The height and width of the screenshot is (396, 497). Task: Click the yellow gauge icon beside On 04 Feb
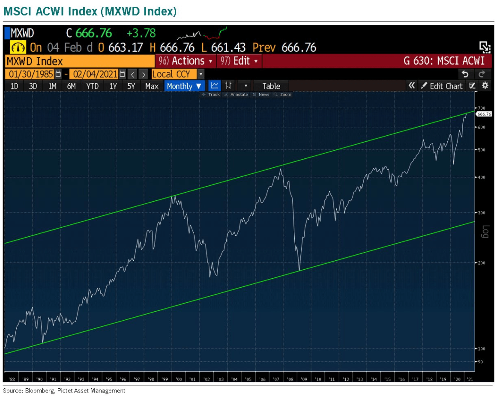pos(18,48)
